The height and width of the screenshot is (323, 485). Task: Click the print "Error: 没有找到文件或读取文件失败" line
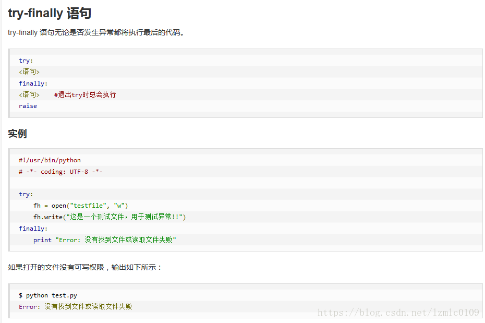[x=105, y=240]
